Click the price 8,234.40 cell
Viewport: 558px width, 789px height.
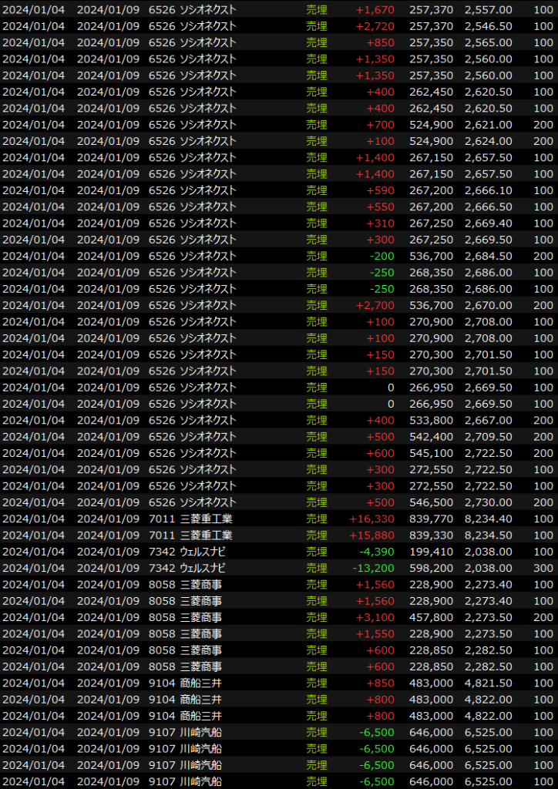(488, 519)
